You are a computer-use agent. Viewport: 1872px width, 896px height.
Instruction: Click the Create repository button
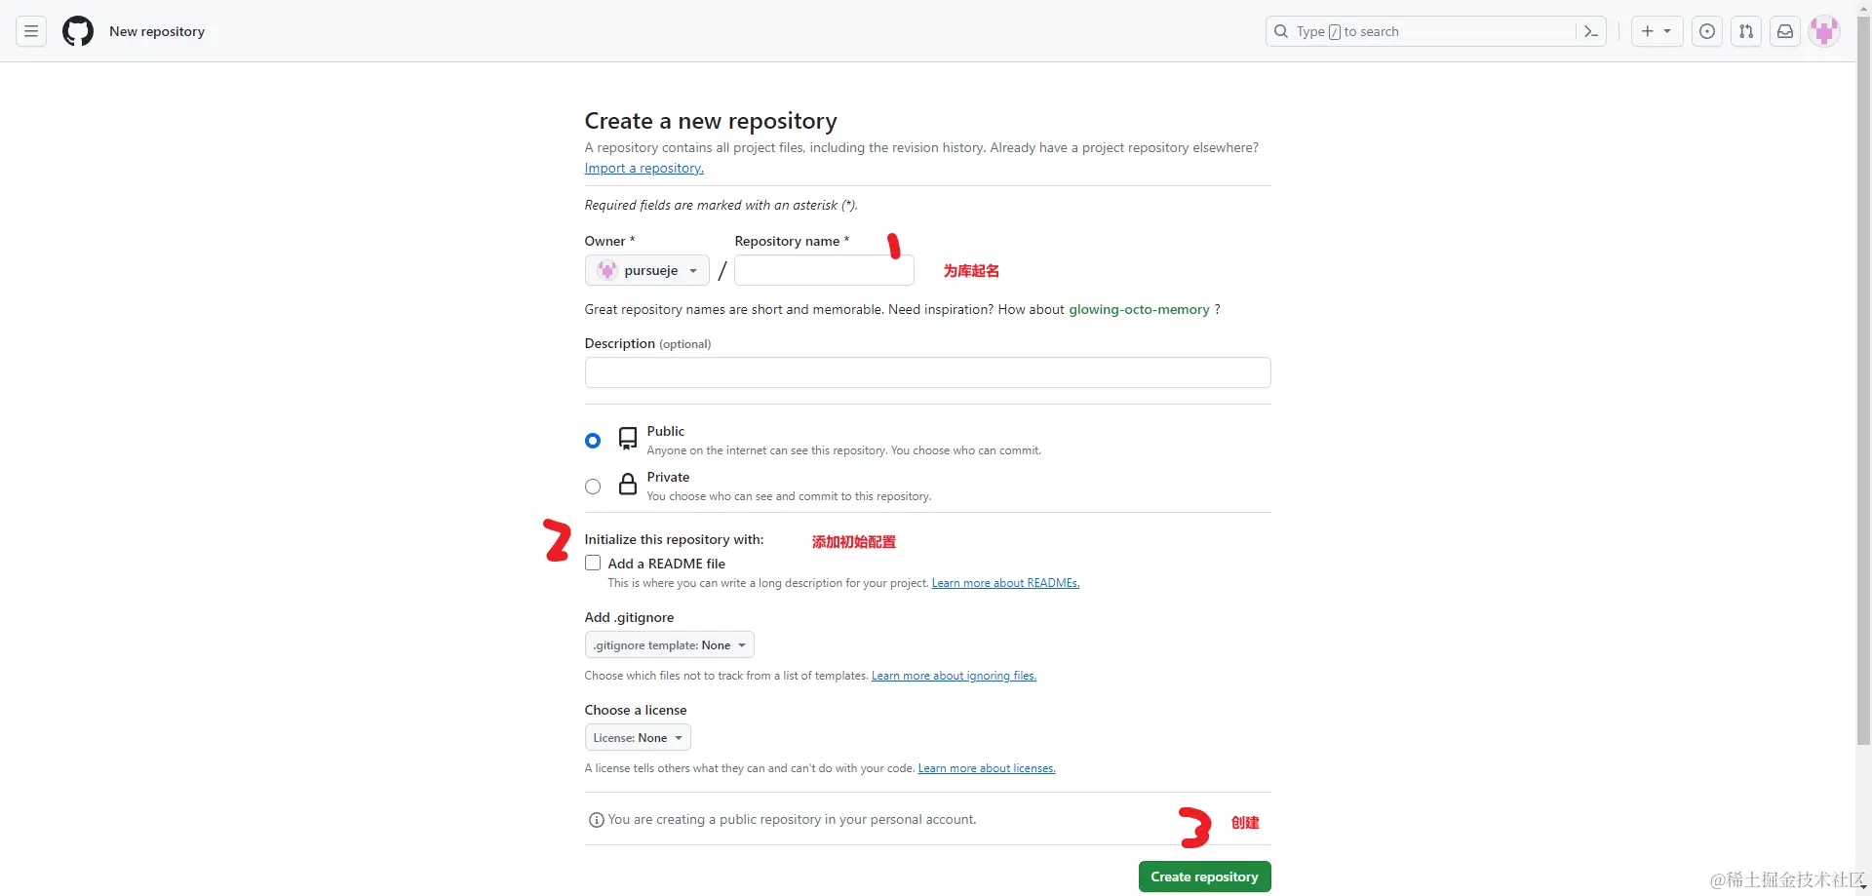coord(1204,877)
